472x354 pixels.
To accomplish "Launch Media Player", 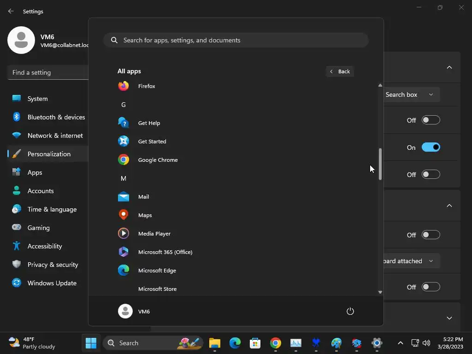I will [236, 234].
